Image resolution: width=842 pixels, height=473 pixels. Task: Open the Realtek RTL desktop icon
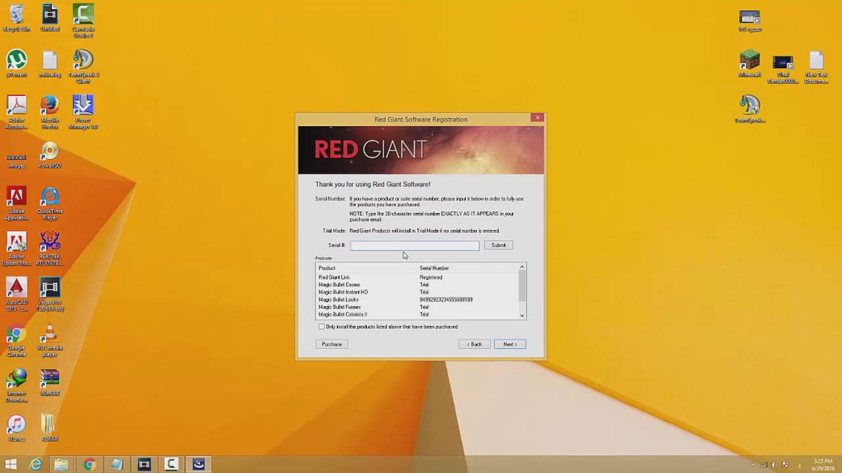(x=50, y=249)
